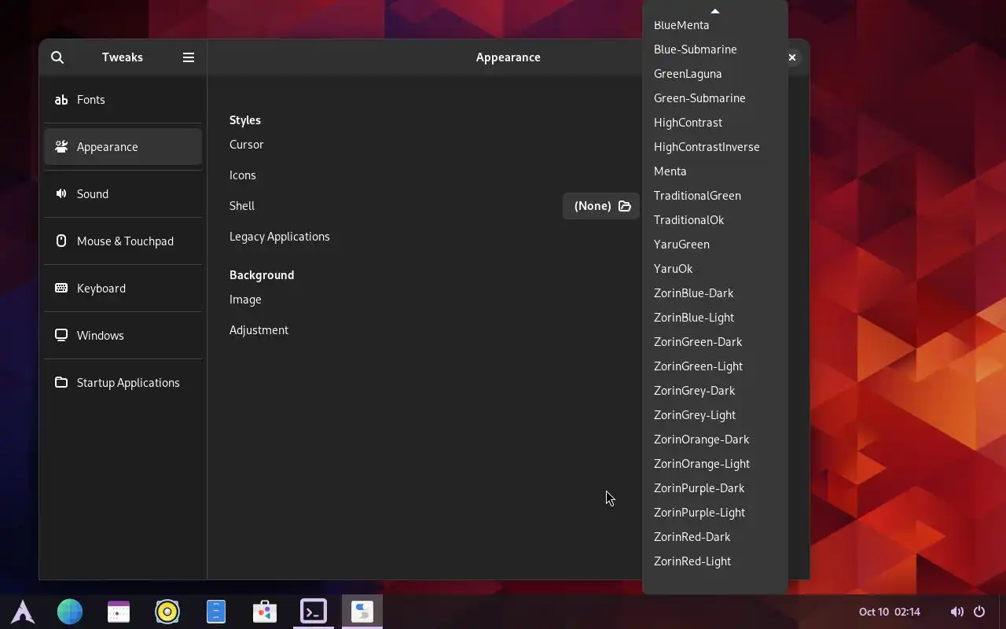This screenshot has height=629, width=1006.
Task: Go to the Keyboard section
Action: [123, 289]
